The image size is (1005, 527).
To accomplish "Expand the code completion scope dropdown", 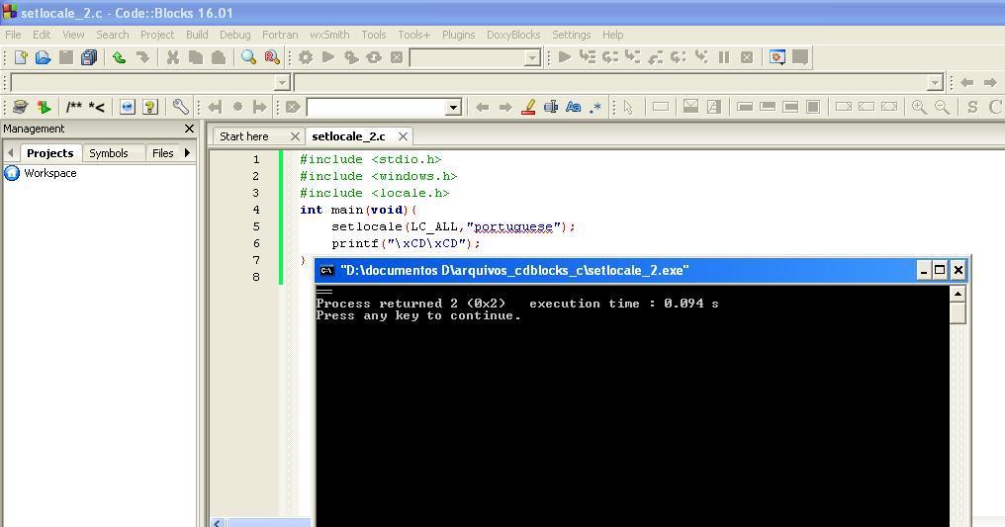I will click(281, 83).
